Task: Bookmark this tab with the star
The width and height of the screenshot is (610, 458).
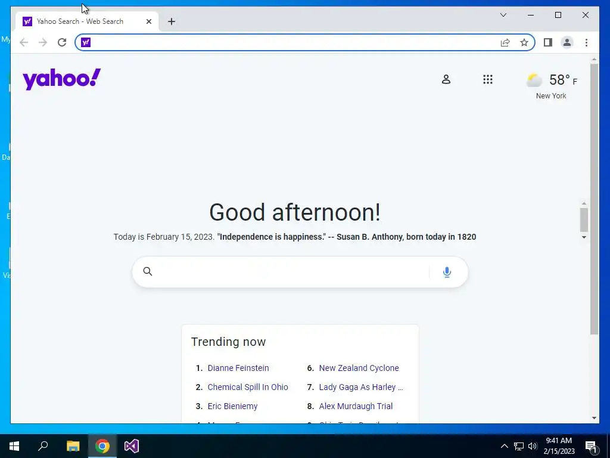Action: point(524,42)
